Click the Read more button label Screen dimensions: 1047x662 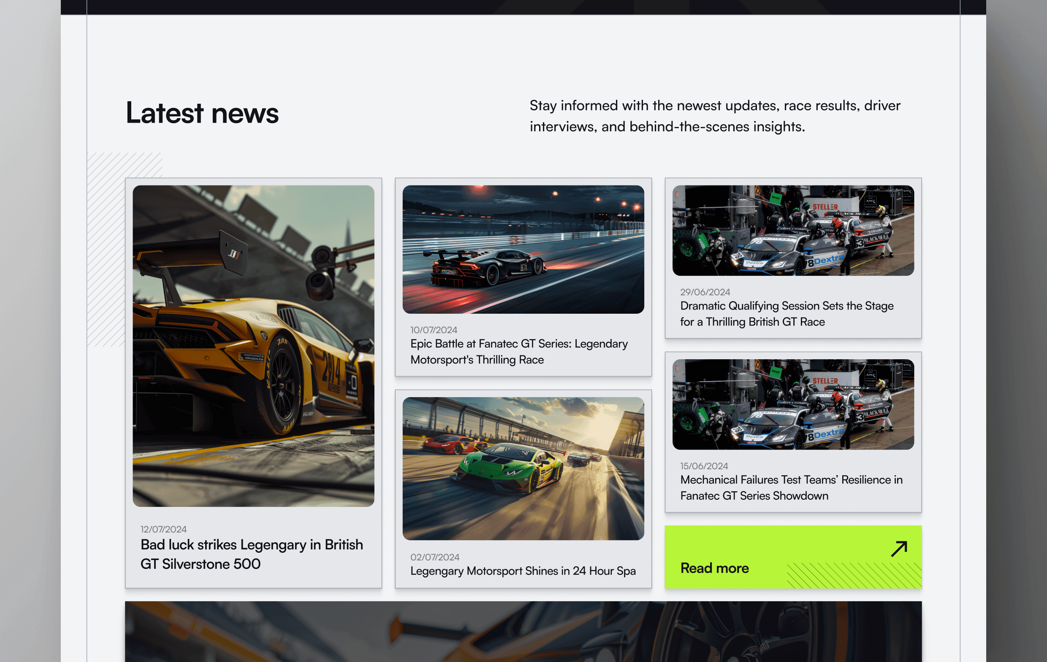[714, 568]
